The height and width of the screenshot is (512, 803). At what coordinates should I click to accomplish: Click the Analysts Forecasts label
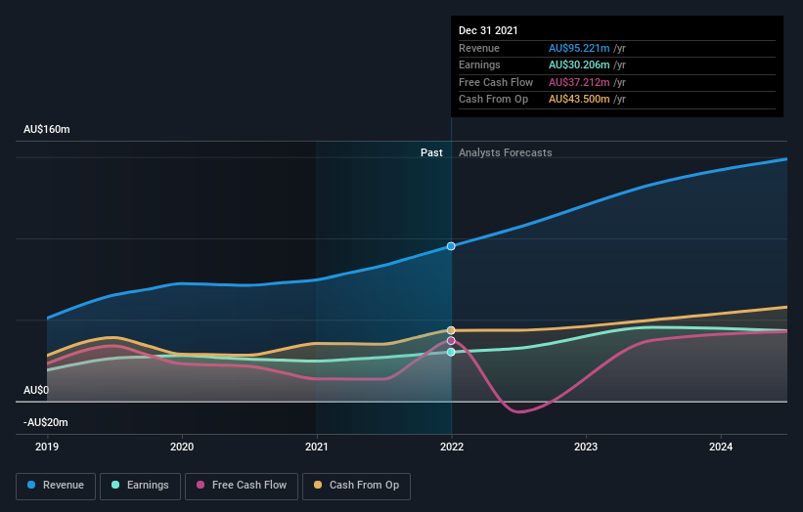point(506,152)
